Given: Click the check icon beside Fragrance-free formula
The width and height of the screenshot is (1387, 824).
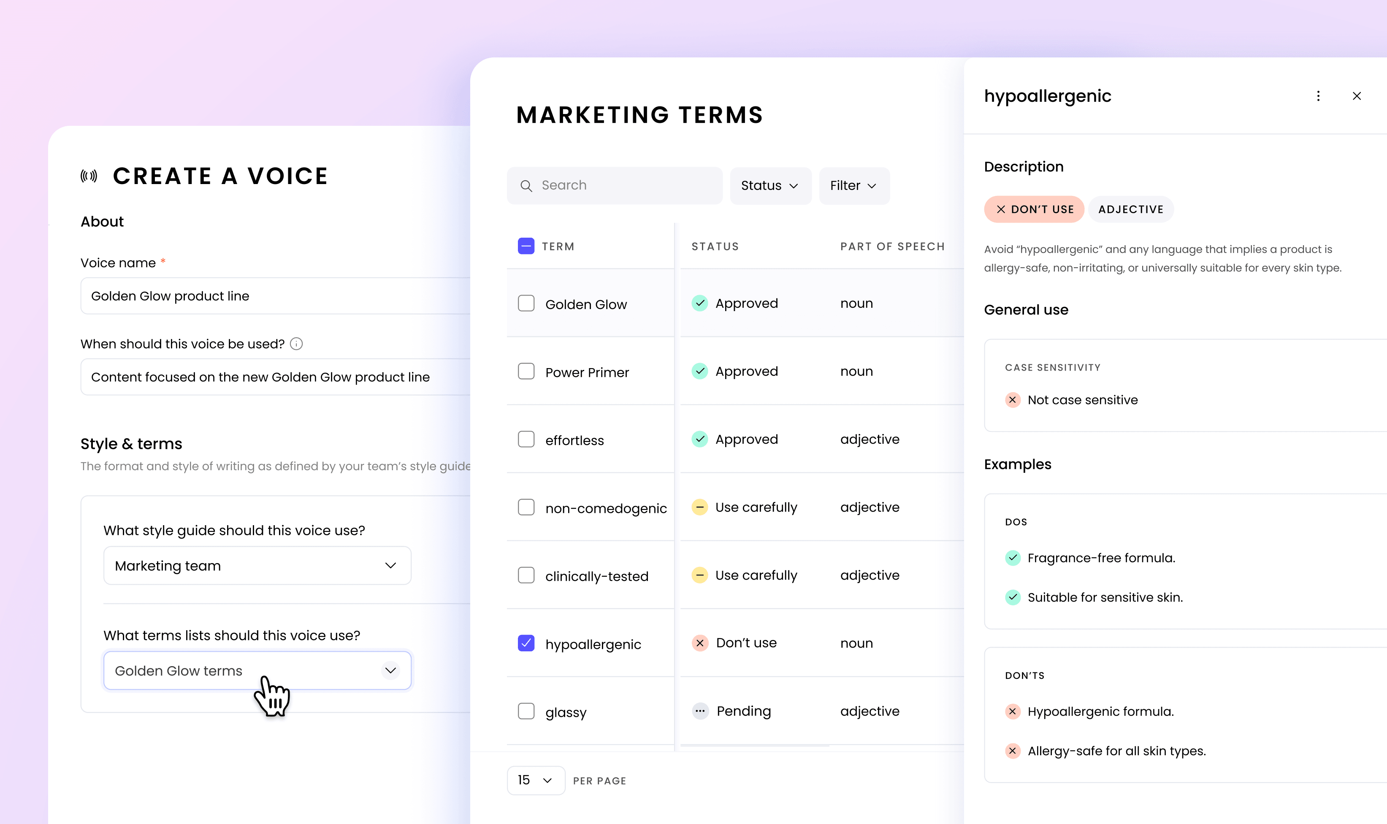Looking at the screenshot, I should click(1012, 558).
